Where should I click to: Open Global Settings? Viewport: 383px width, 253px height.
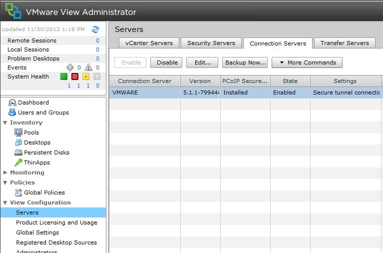tap(37, 232)
